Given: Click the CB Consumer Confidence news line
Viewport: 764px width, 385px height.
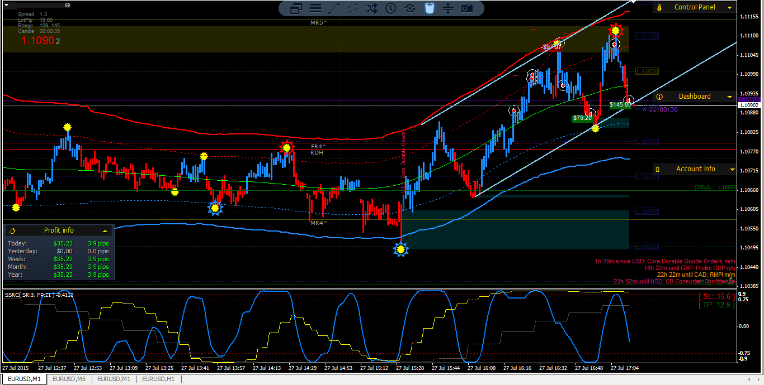Looking at the screenshot, I should tap(674, 281).
